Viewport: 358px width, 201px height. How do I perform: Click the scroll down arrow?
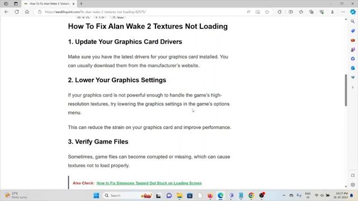pos(346,186)
